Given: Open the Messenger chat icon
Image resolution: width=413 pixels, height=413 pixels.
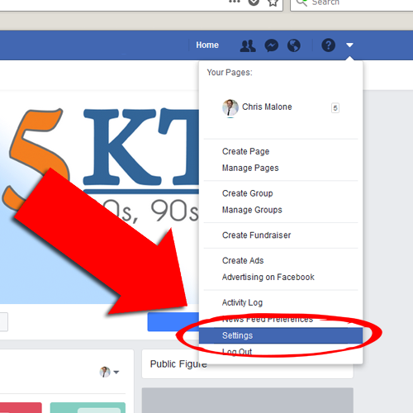Looking at the screenshot, I should pyautogui.click(x=271, y=45).
